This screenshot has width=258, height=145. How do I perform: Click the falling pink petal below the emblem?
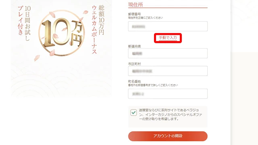point(37,58)
